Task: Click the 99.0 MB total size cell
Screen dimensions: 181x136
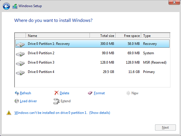Action: [108, 53]
